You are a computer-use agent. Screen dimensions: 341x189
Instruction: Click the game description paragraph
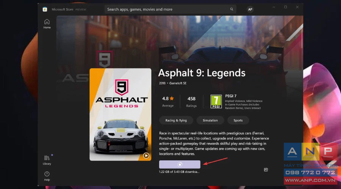tap(214, 143)
